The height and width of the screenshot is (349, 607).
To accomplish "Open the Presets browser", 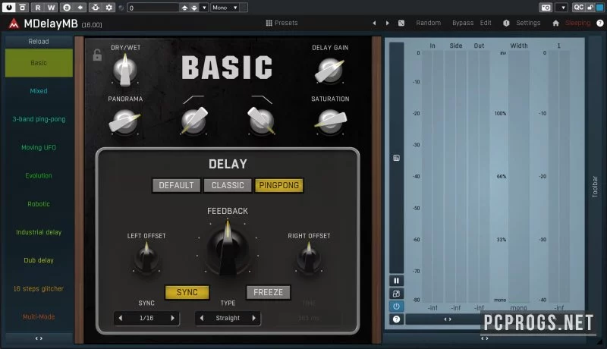I will click(281, 23).
